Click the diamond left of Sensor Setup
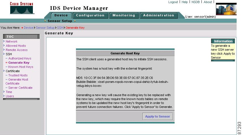 coord(45,21)
